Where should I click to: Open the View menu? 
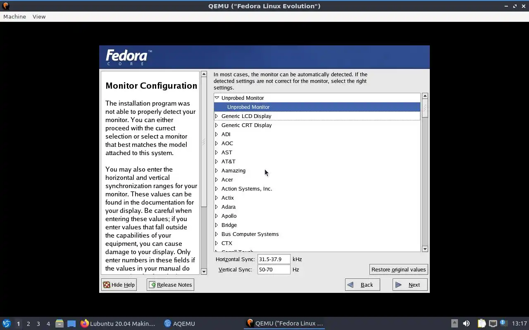pos(39,16)
